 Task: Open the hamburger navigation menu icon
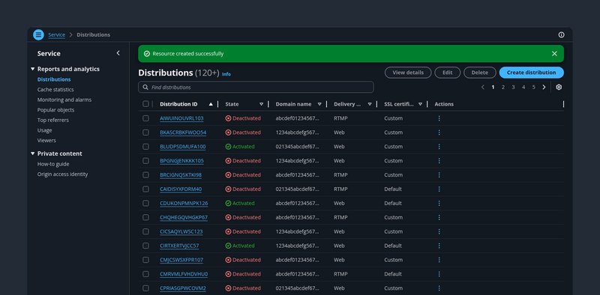pos(38,34)
